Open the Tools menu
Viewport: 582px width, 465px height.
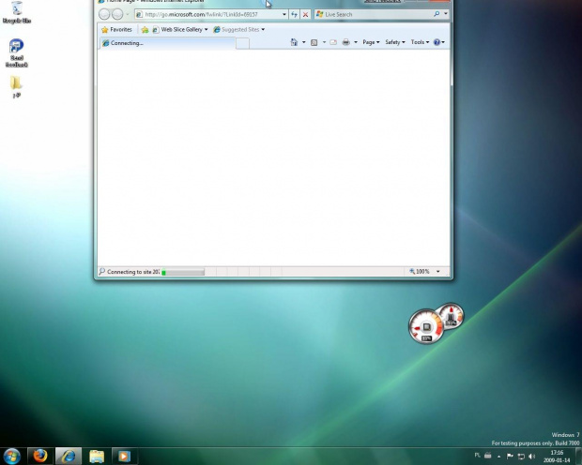point(420,42)
